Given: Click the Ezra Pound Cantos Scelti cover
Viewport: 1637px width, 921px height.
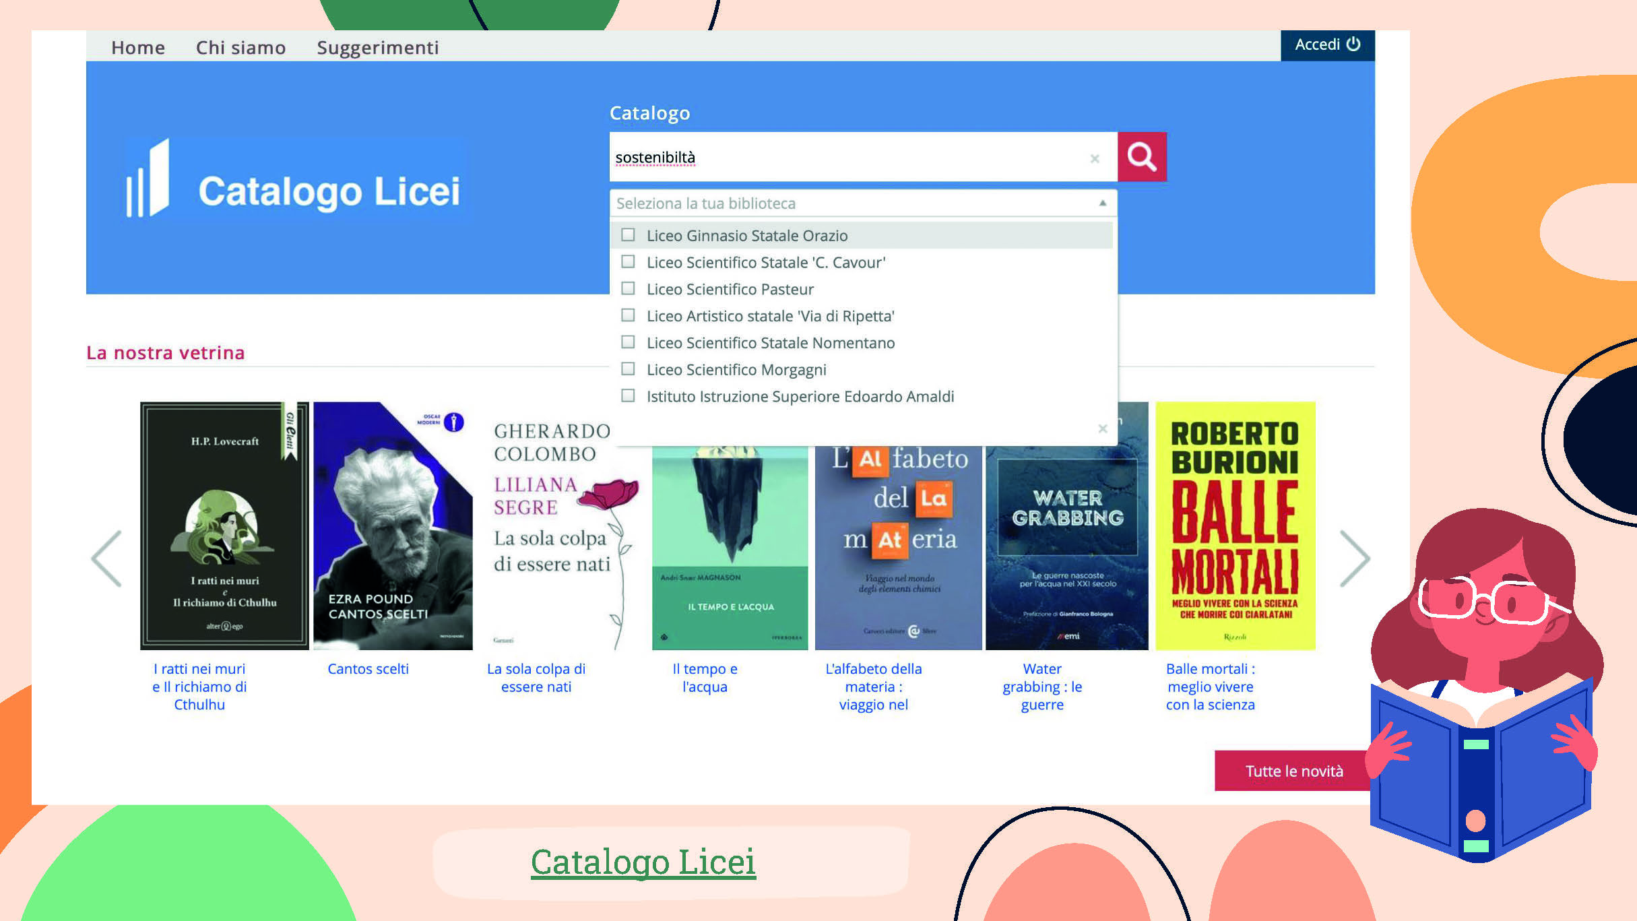Looking at the screenshot, I should 393,526.
